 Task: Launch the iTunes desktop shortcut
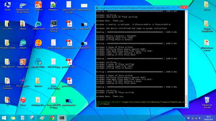point(23,101)
